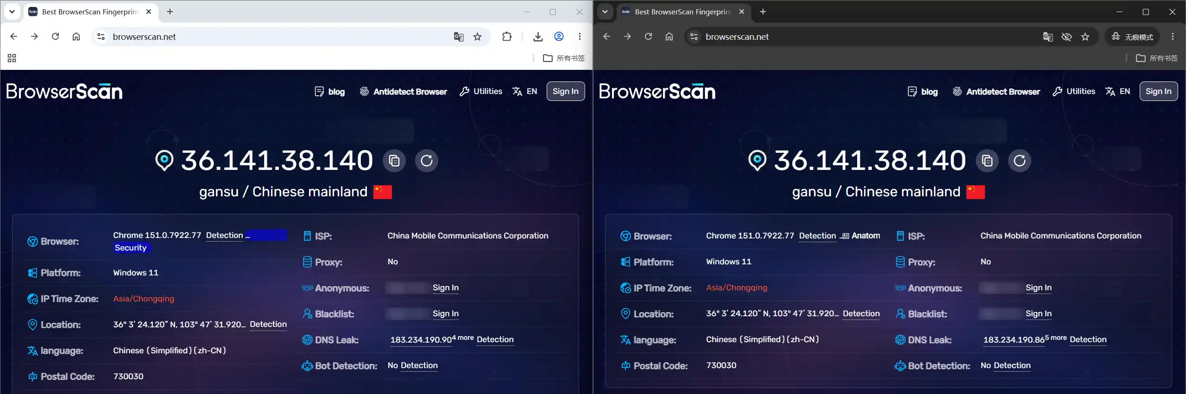Click highlighted Security link in left window
Screen dimensions: 1186x394
tap(131, 248)
